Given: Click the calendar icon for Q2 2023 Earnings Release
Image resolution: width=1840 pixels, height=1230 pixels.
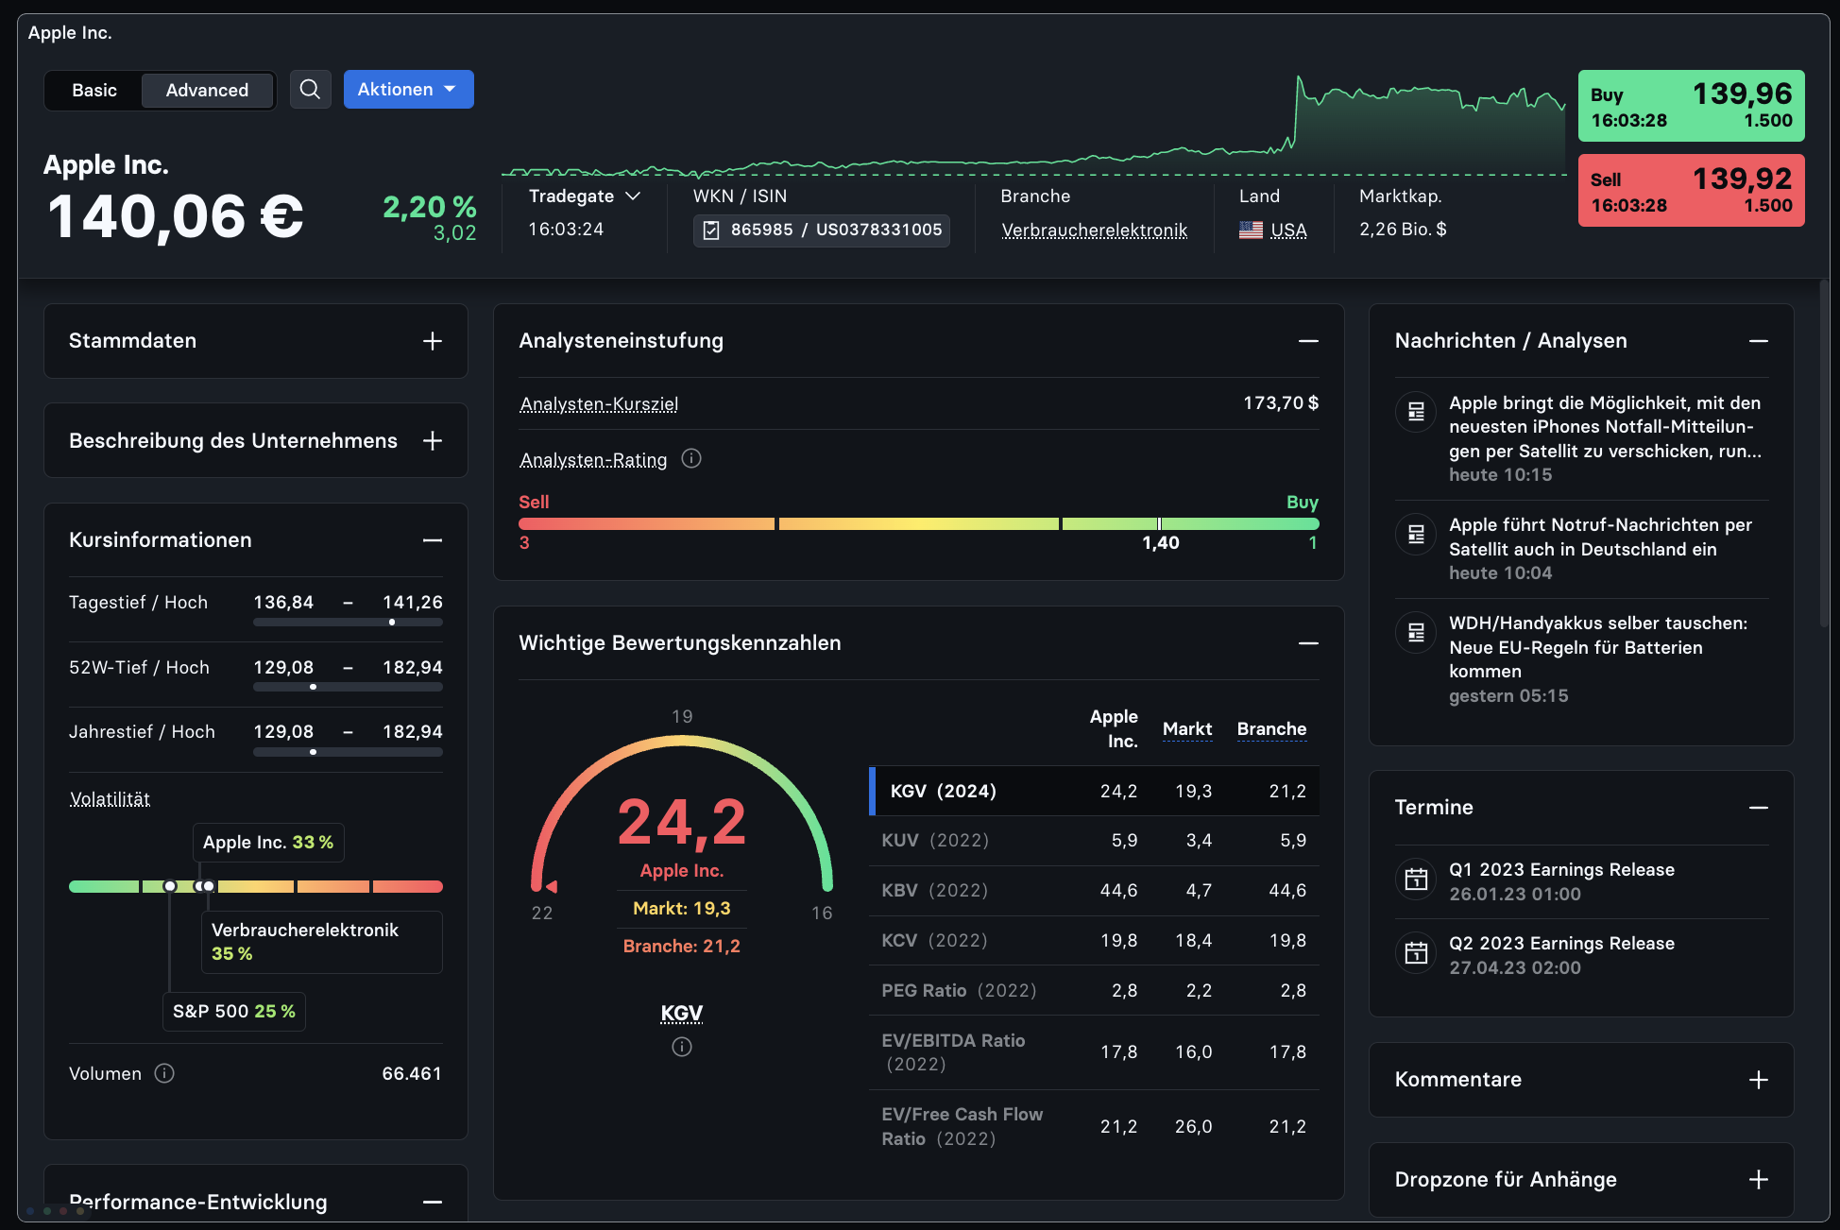Looking at the screenshot, I should [1416, 952].
